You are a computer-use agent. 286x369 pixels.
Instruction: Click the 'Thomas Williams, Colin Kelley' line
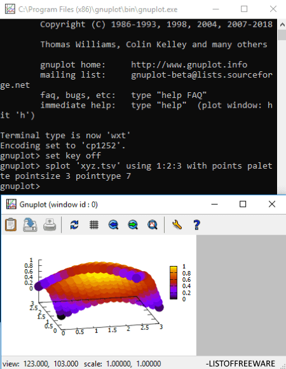click(154, 45)
